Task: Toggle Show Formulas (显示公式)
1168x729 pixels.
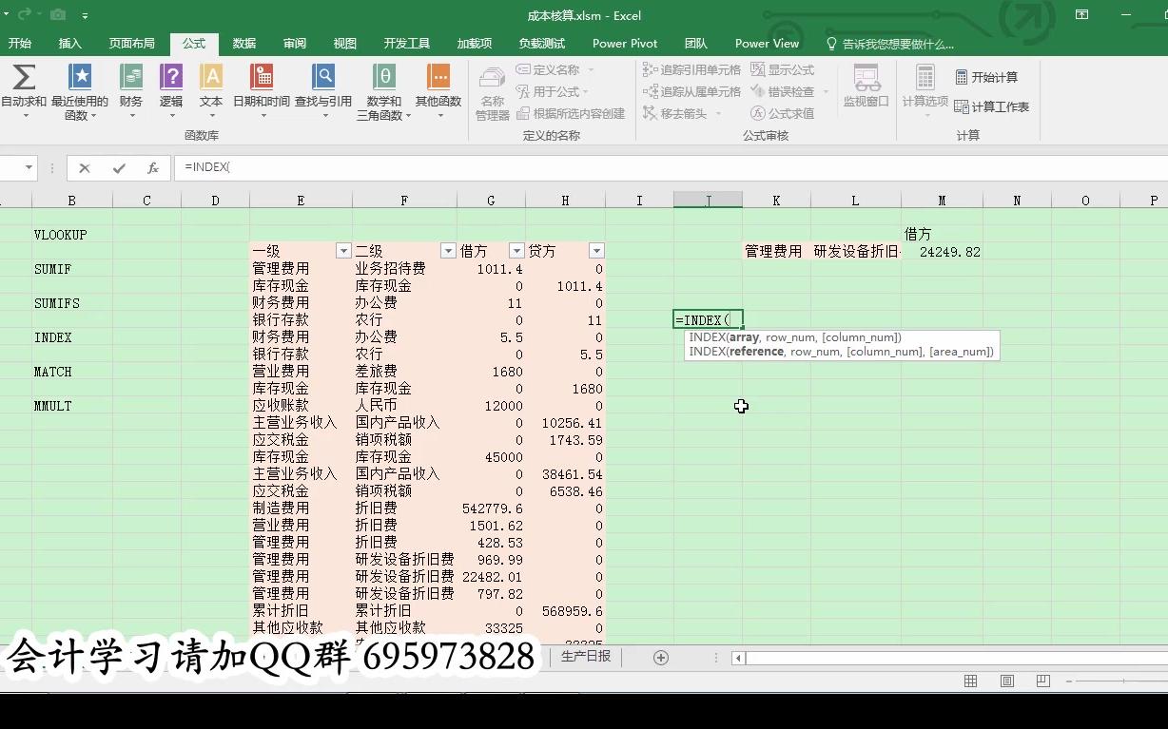Action: coord(781,68)
